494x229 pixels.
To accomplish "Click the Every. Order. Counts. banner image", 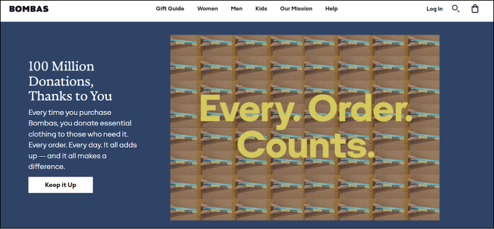I will point(305,127).
